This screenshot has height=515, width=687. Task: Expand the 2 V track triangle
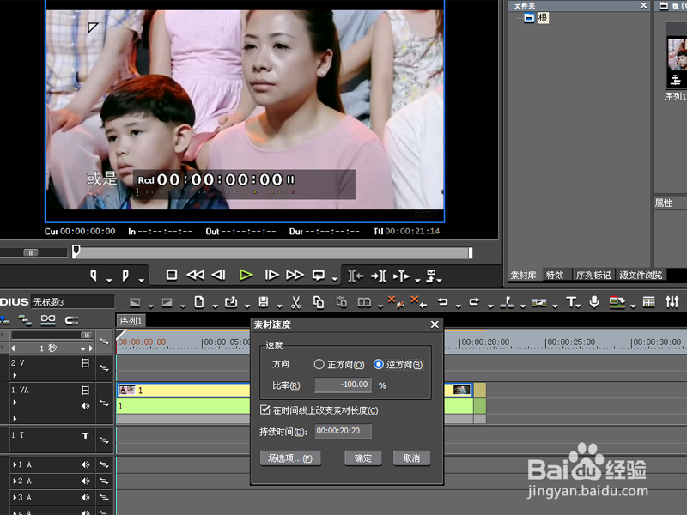[x=15, y=375]
